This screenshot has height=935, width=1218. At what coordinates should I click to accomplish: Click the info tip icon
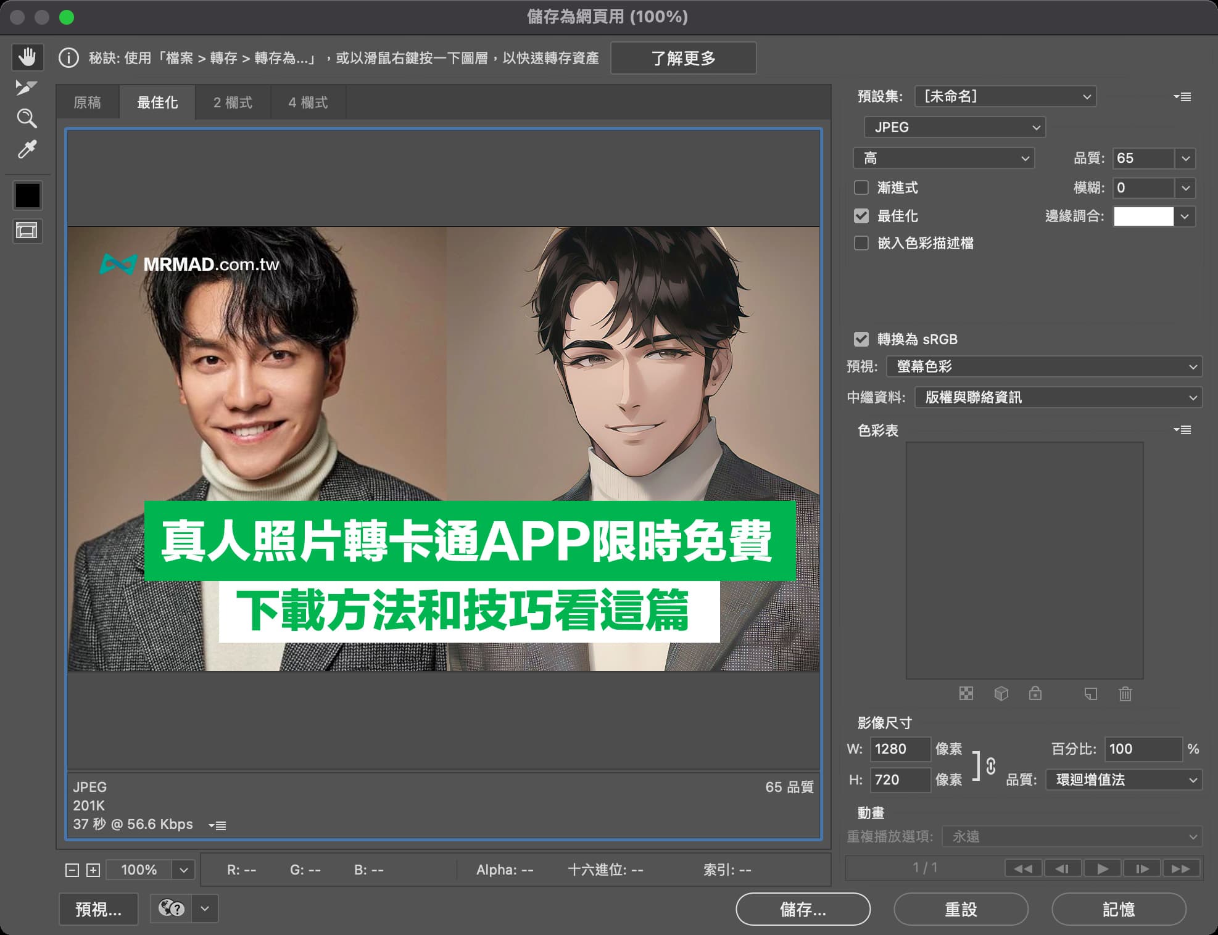coord(68,58)
